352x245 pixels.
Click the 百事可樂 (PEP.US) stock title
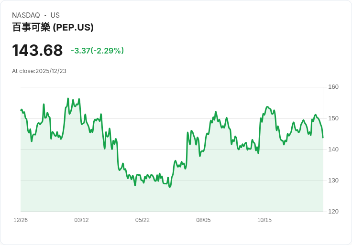pos(53,27)
